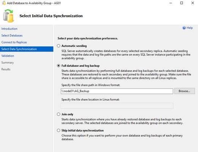The width and height of the screenshot is (198, 152).
Task: Go to the Select Databases page
Action: tap(12, 35)
